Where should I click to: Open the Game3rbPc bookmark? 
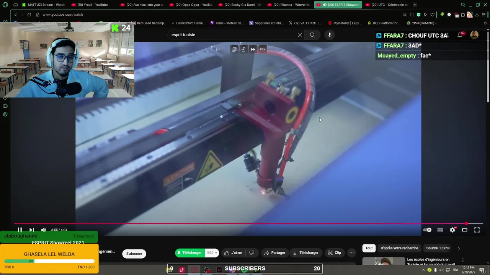tap(188, 23)
